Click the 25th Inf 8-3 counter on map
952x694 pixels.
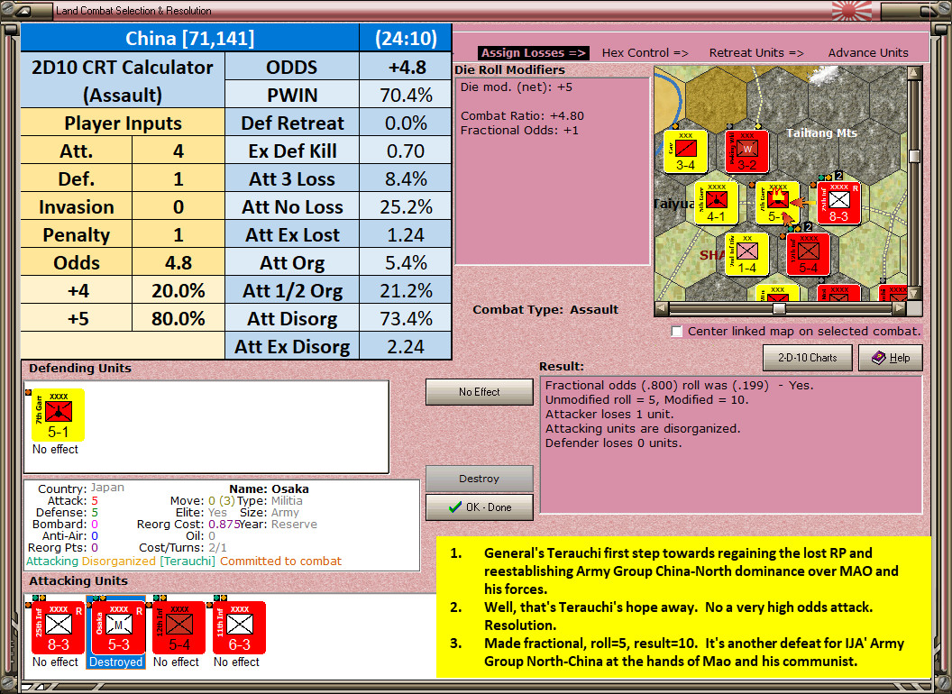[x=838, y=204]
